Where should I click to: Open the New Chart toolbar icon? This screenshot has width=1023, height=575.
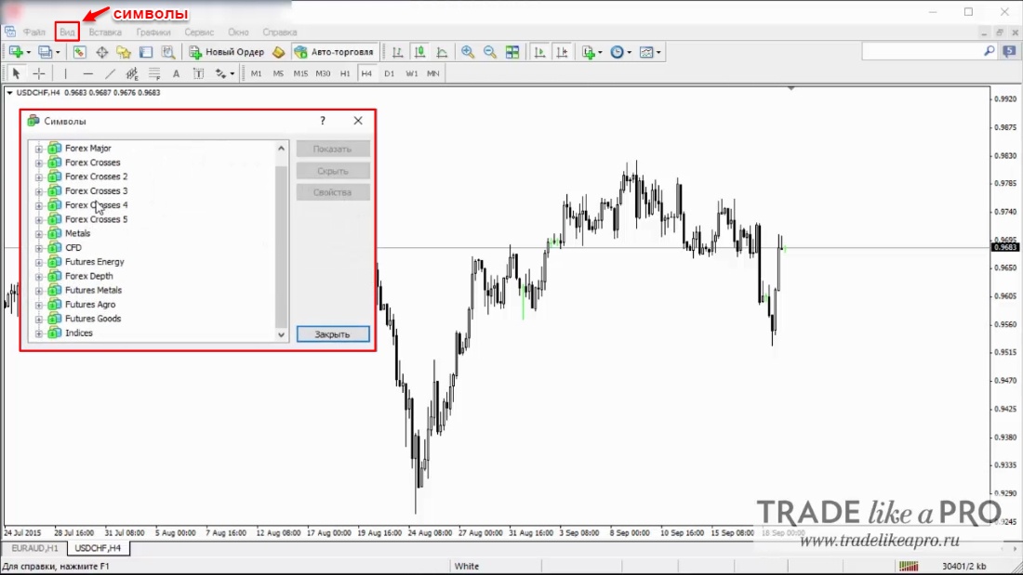(17, 52)
